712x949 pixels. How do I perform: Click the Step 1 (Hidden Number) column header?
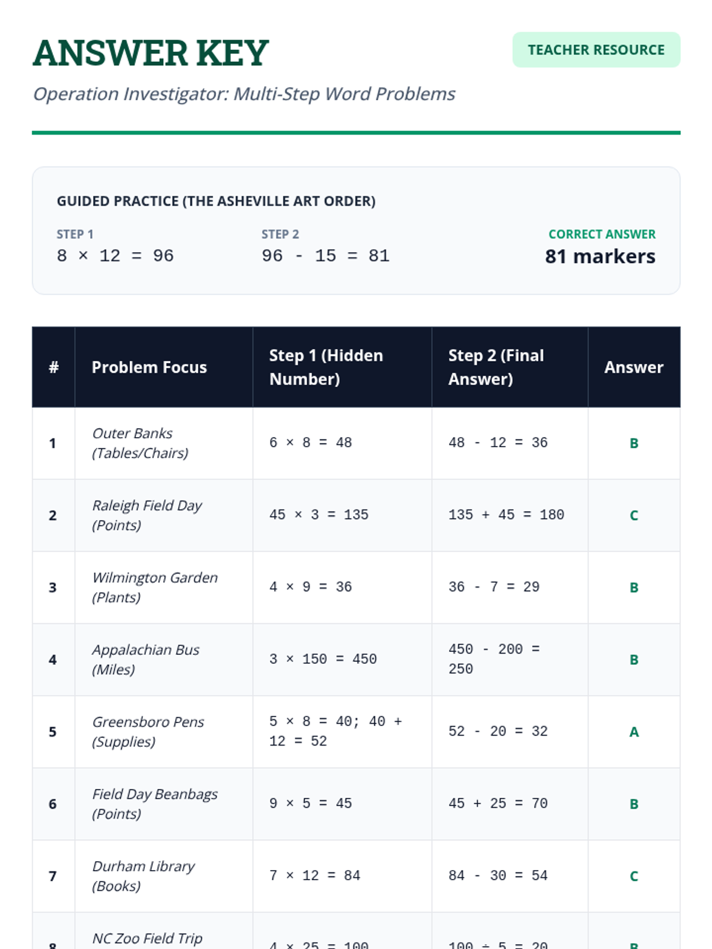[x=326, y=367]
